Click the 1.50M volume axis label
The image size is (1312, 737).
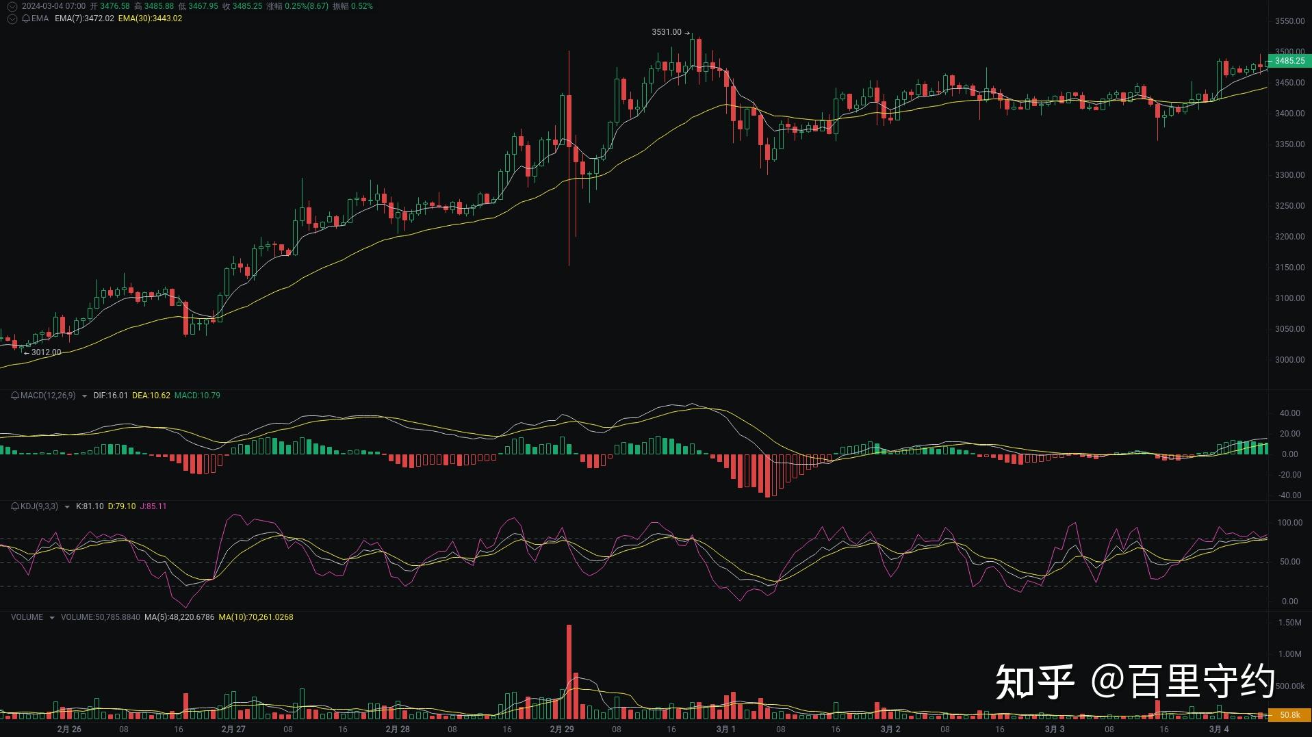1290,623
